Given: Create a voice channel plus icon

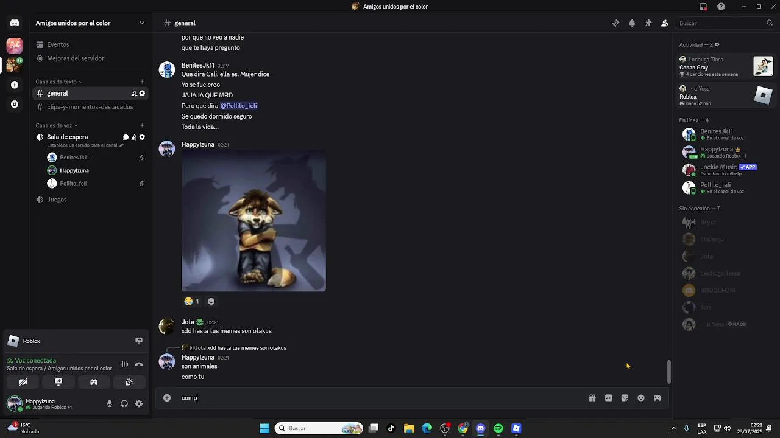Looking at the screenshot, I should pyautogui.click(x=142, y=125).
